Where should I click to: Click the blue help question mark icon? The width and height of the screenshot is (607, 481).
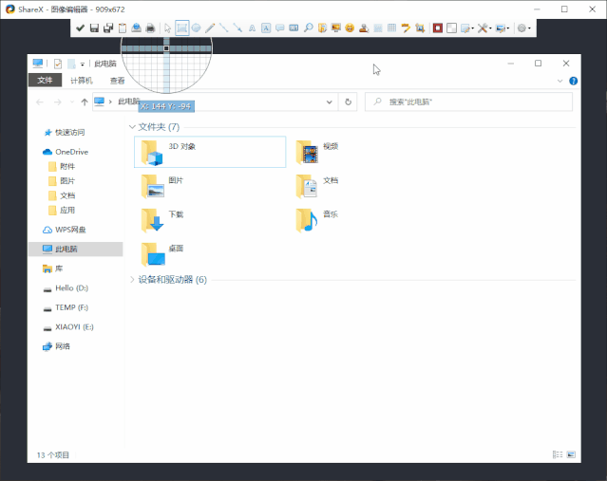574,81
